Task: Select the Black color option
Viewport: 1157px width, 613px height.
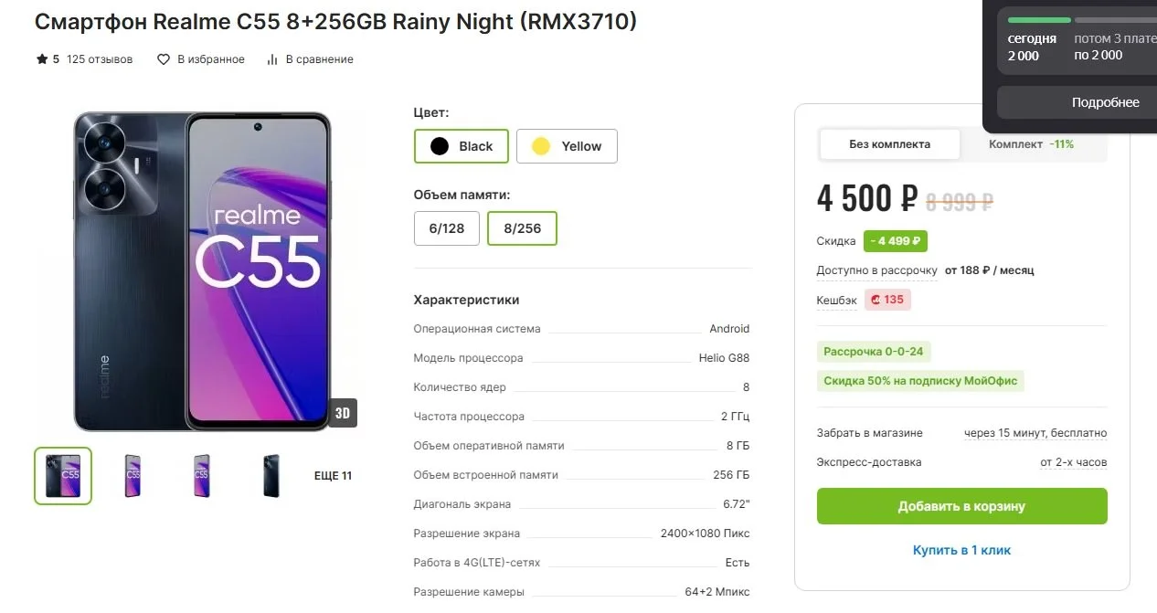Action: click(462, 146)
